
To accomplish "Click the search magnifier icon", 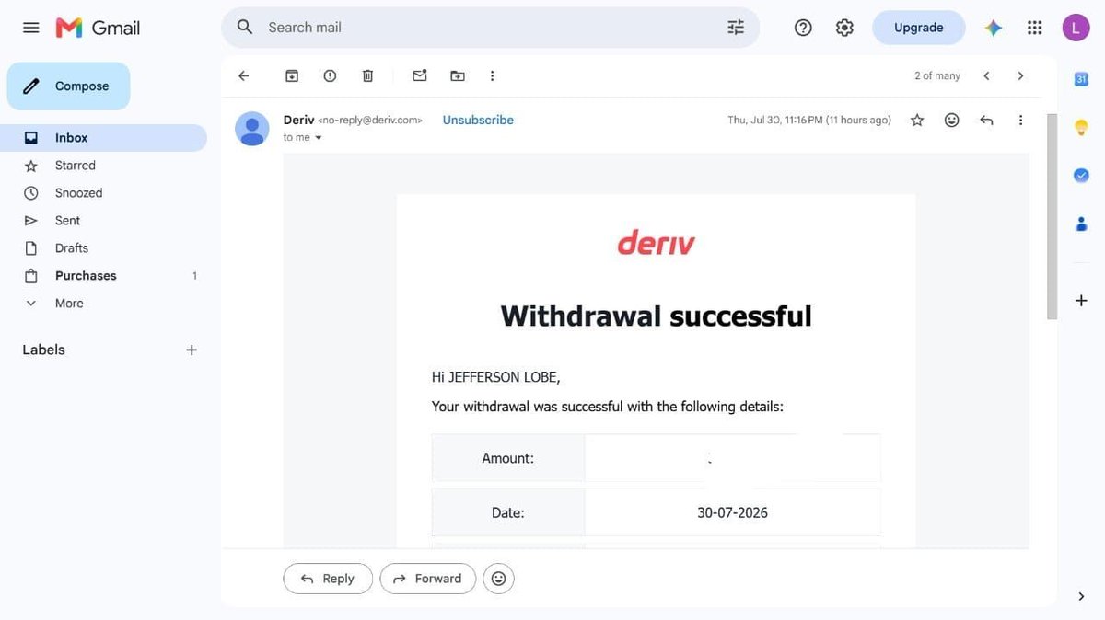I will click(245, 28).
